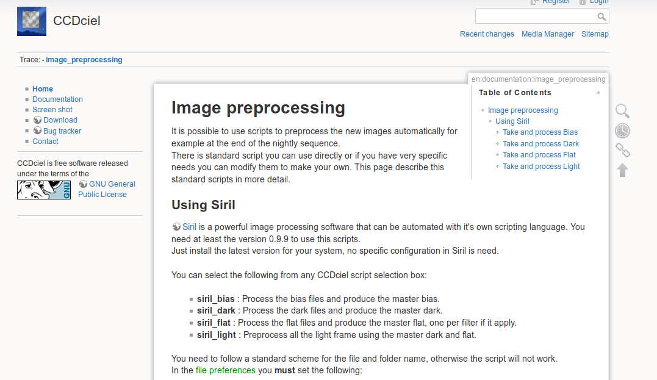Click the en:documentation:image_preprocessing page ID
The height and width of the screenshot is (380, 657).
tap(539, 79)
